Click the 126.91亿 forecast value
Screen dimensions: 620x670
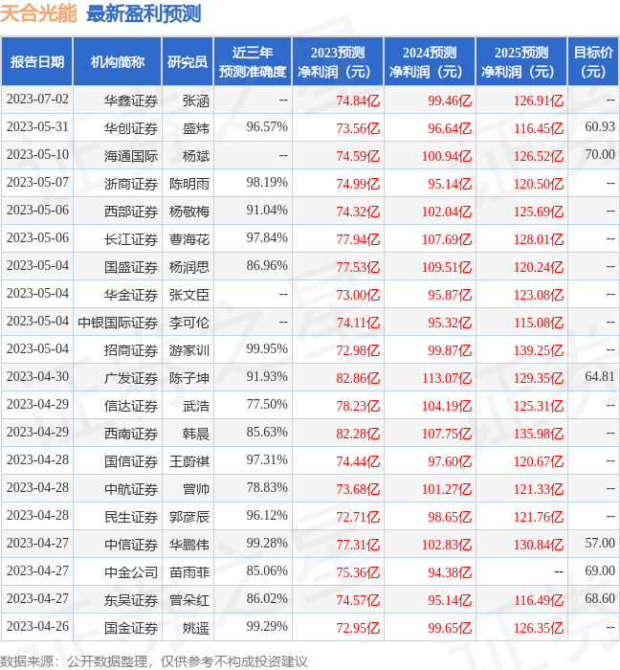point(539,100)
